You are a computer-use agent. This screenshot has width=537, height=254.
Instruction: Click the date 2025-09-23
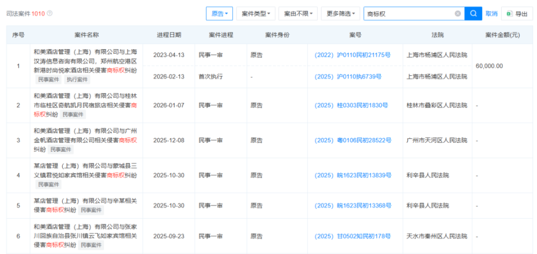tap(169, 236)
